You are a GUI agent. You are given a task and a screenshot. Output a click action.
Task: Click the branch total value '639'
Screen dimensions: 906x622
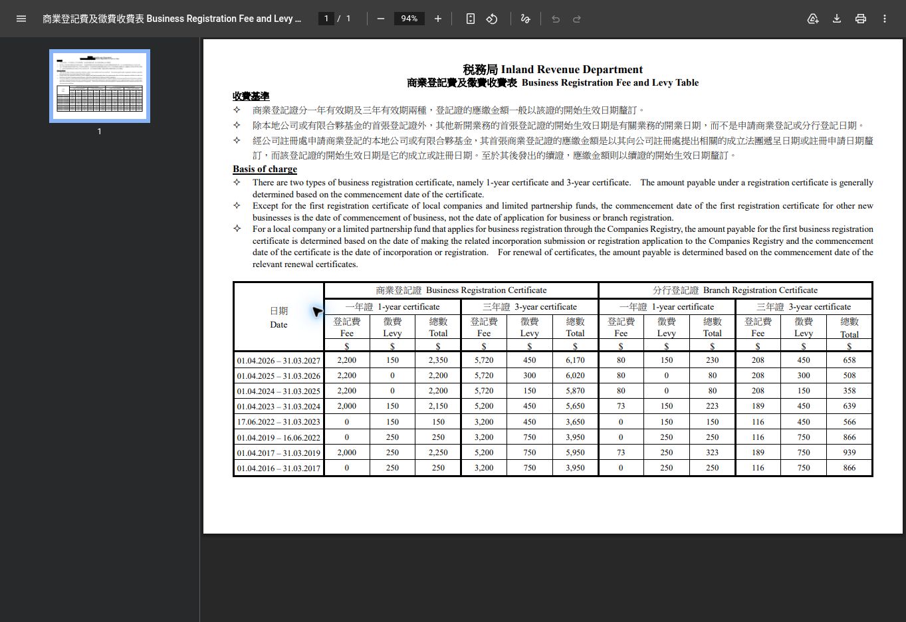point(849,406)
